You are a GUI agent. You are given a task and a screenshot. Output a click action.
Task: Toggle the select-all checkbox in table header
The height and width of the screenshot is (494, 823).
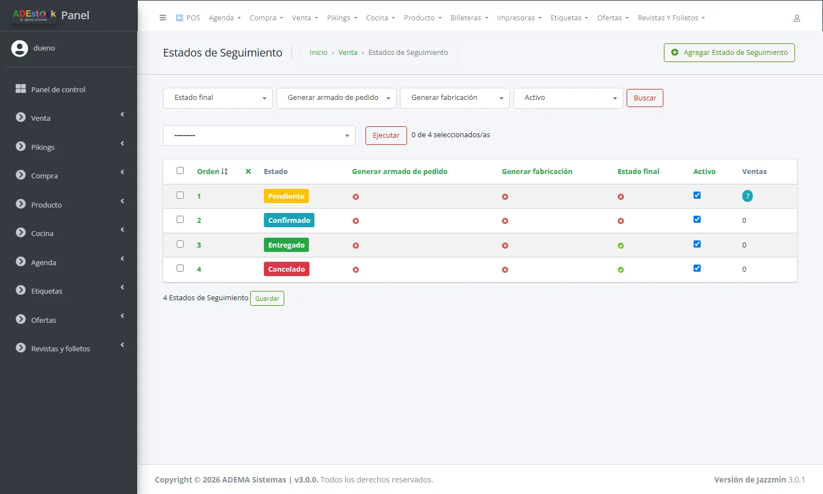pyautogui.click(x=180, y=171)
